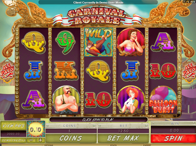Click the green 9 symbol
The height and width of the screenshot is (146, 196).
[x=66, y=42]
